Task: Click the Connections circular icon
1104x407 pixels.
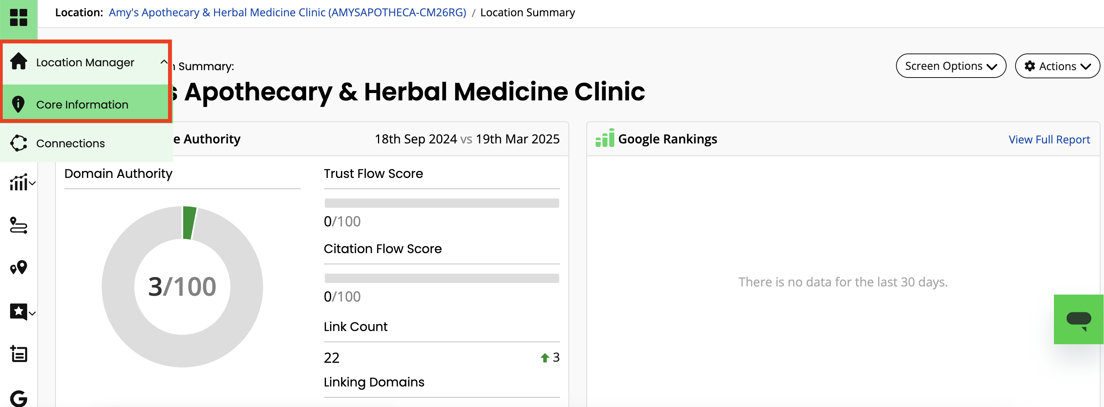Action: 18,143
